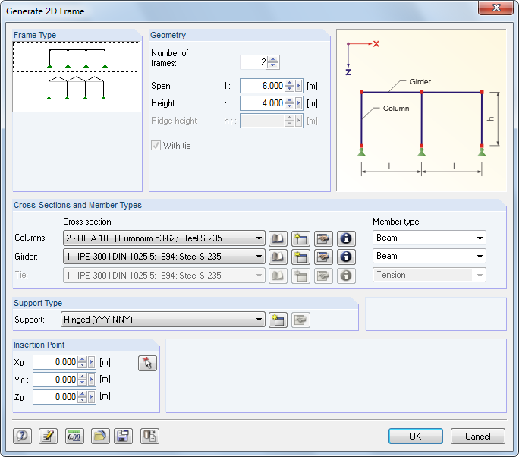519x457 pixels.
Task: Expand the Span value arrow menu
Action: 298,86
